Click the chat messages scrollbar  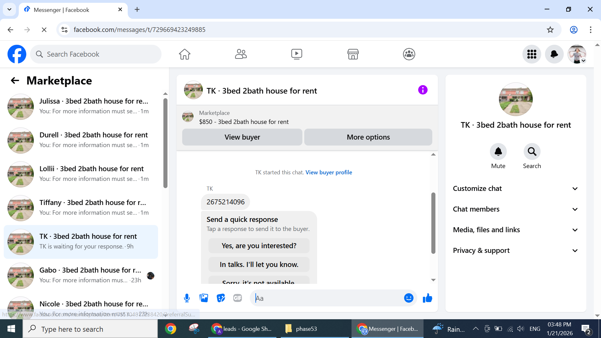pos(433,223)
